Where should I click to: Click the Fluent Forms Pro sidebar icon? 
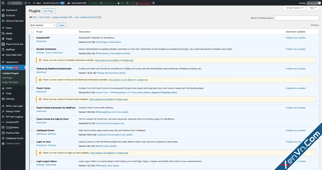click(3, 44)
